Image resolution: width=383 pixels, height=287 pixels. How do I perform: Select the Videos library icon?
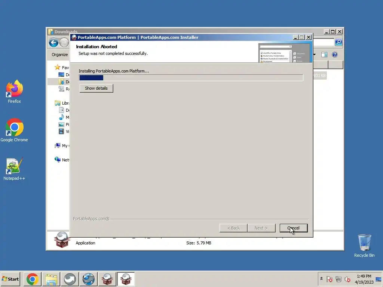pos(61,132)
